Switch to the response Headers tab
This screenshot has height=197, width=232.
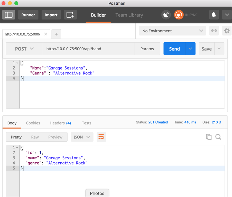tap(60, 123)
